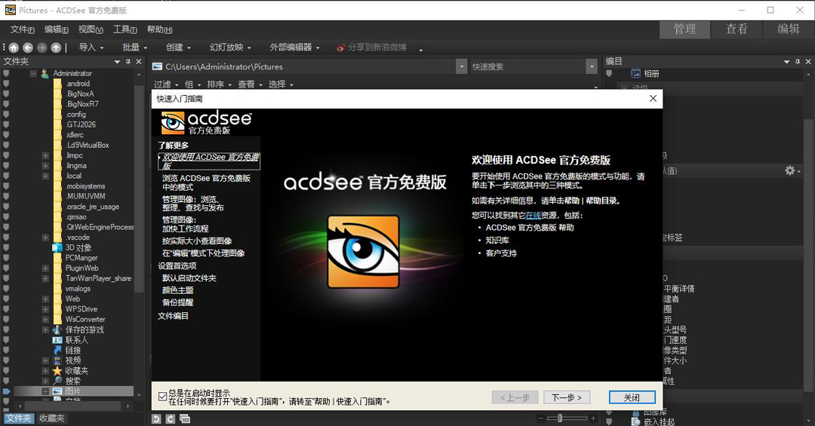Open the 在线 resources link
This screenshot has width=815, height=426.
[x=534, y=215]
